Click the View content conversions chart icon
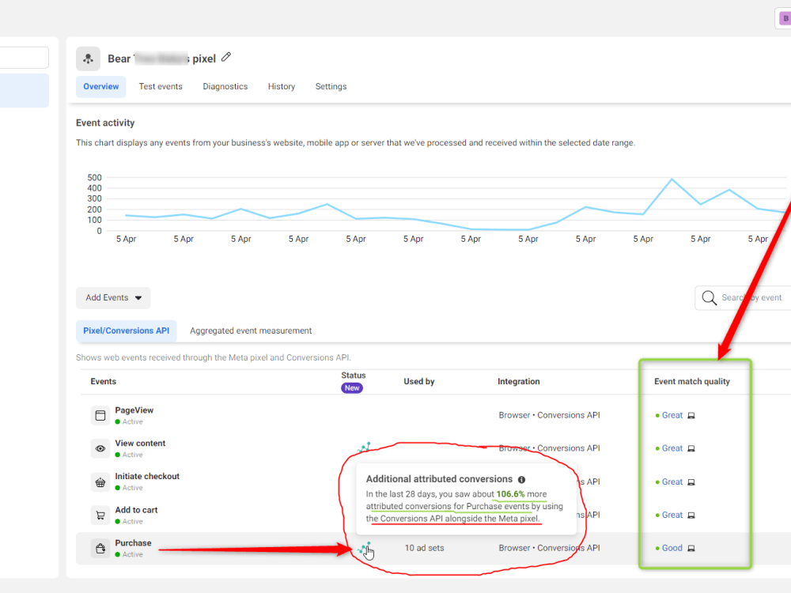 pos(364,448)
